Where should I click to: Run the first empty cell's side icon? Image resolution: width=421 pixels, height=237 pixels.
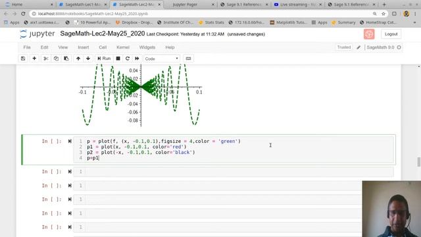pyautogui.click(x=70, y=171)
